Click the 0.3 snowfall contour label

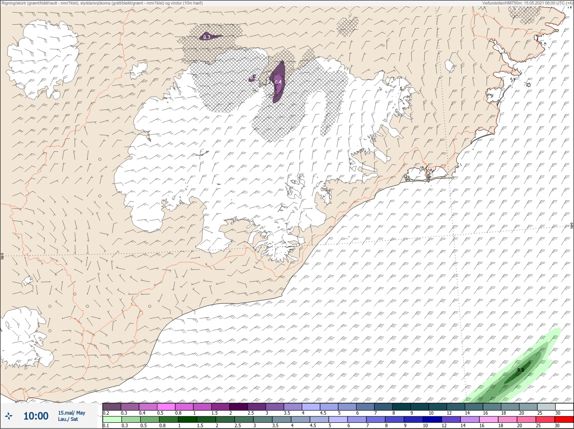(206, 37)
